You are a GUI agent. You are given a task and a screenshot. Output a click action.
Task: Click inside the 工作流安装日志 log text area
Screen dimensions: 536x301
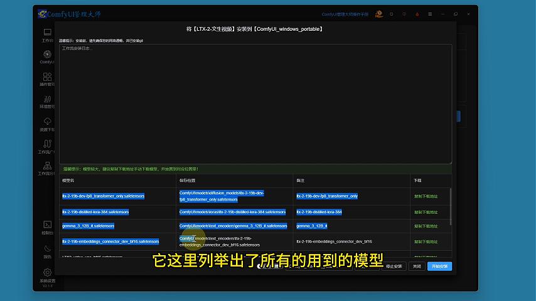pos(255,104)
